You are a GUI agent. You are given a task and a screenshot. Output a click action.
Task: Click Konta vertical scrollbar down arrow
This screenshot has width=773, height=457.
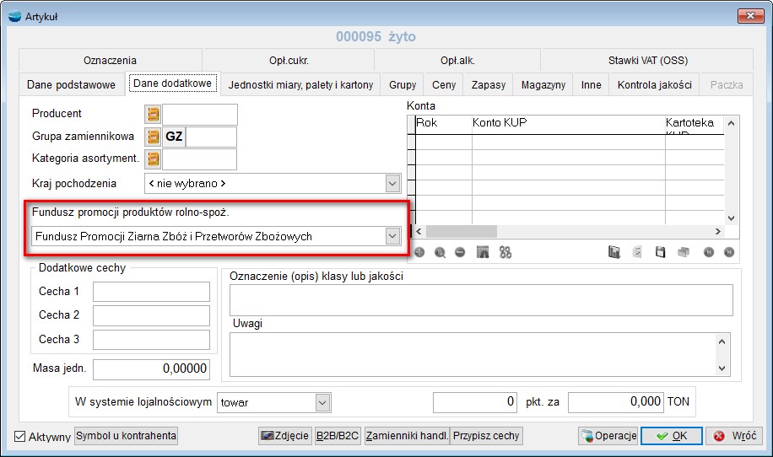pos(731,218)
